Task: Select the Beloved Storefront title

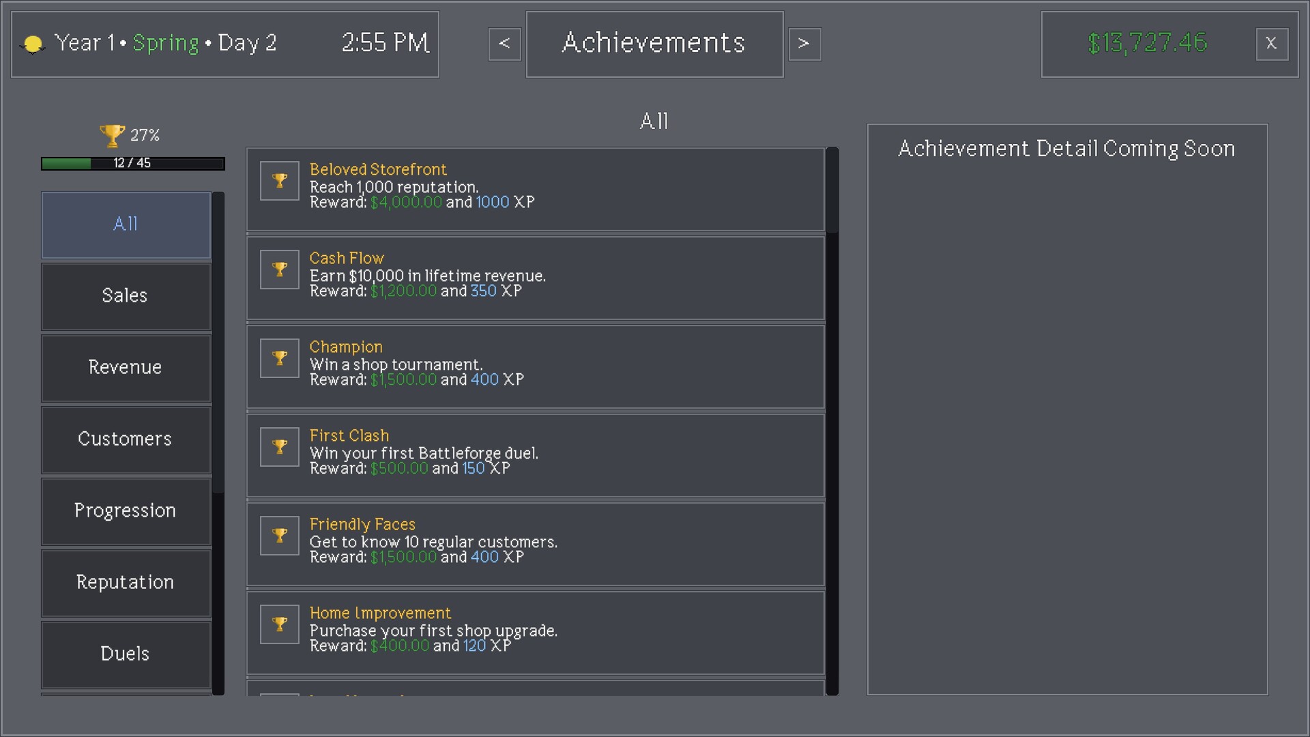Action: [378, 169]
